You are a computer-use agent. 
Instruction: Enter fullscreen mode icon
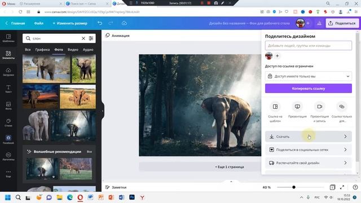coord(342,187)
